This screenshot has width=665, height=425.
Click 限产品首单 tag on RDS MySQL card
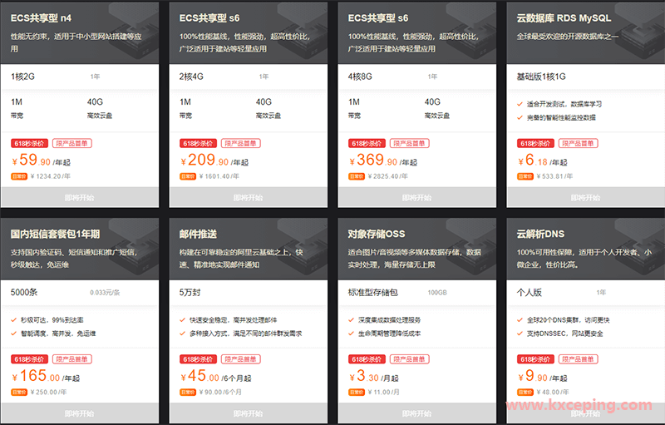(x=578, y=143)
